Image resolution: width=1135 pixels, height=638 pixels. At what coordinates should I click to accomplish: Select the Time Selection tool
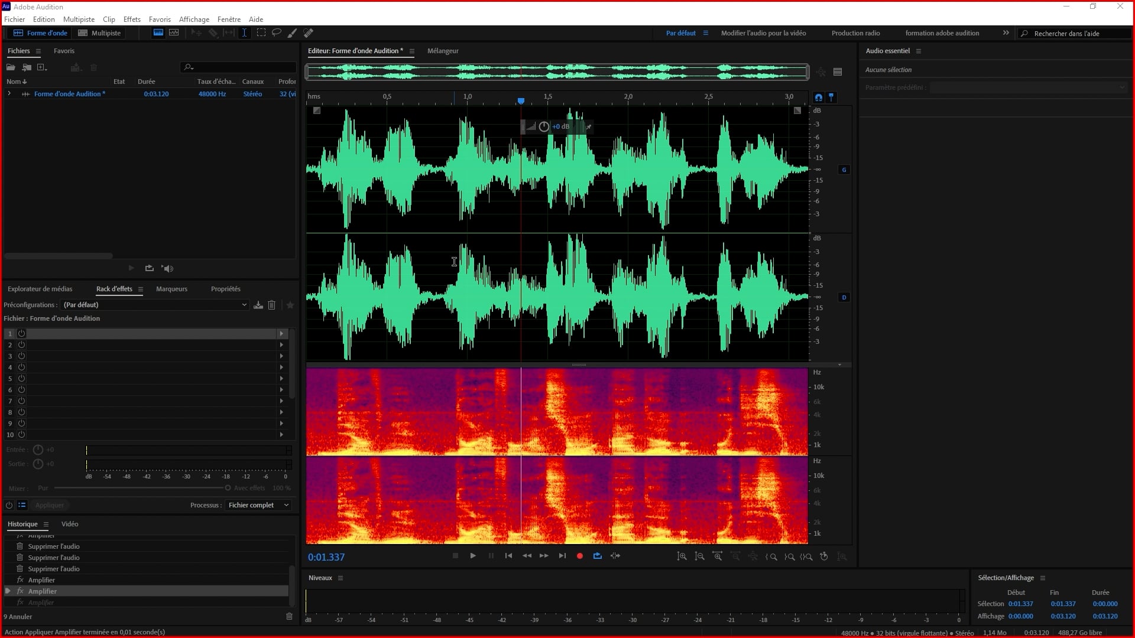244,33
